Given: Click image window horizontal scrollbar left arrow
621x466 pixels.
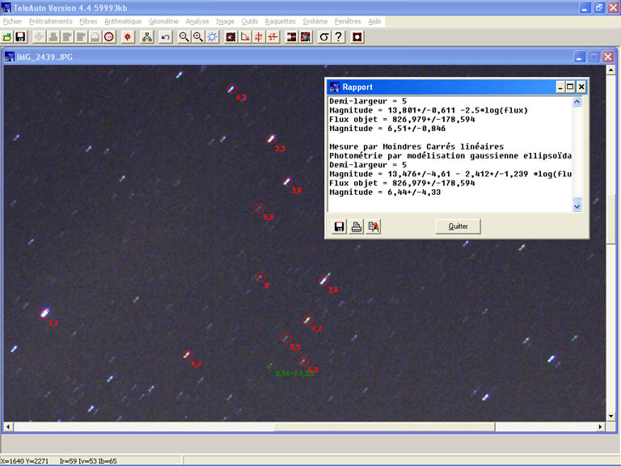Looking at the screenshot, I should [8, 427].
